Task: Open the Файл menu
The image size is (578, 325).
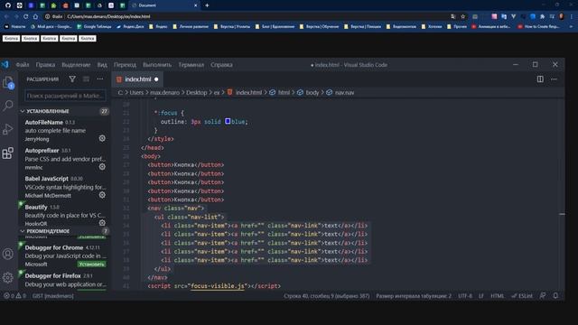Action: point(22,64)
